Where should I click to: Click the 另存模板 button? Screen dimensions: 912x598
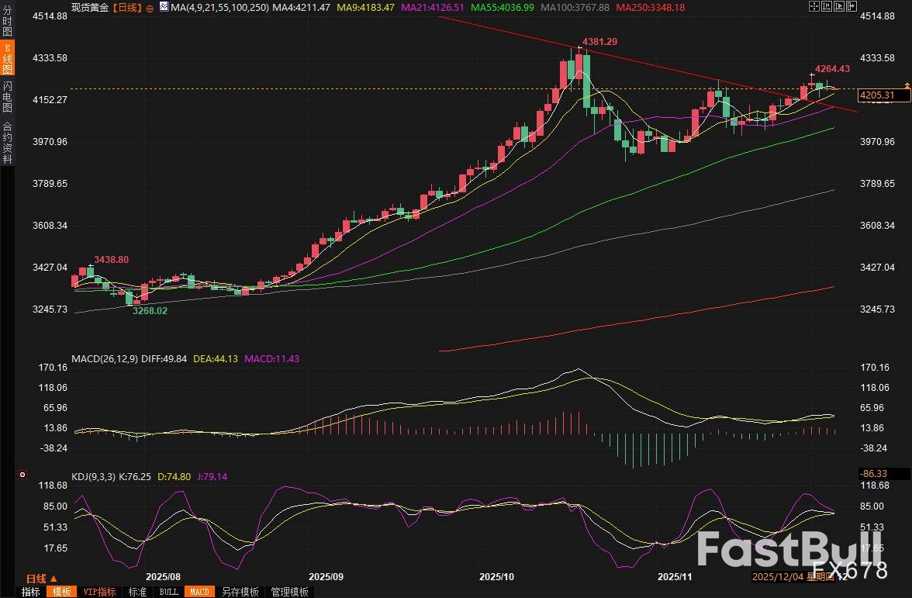click(x=240, y=592)
